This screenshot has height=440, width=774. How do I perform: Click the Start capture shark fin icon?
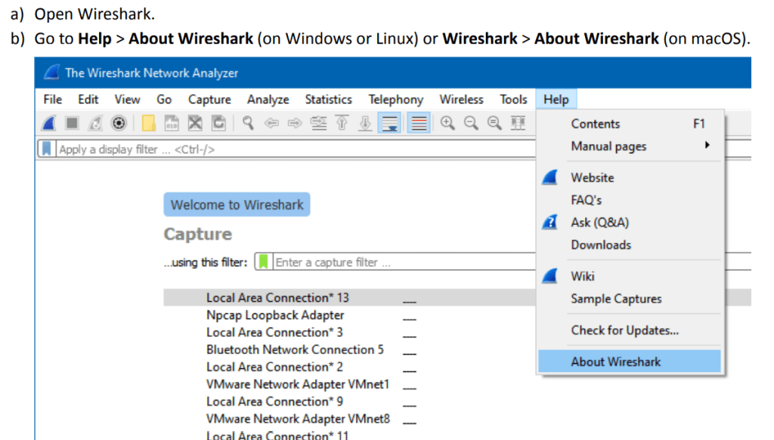[x=50, y=124]
